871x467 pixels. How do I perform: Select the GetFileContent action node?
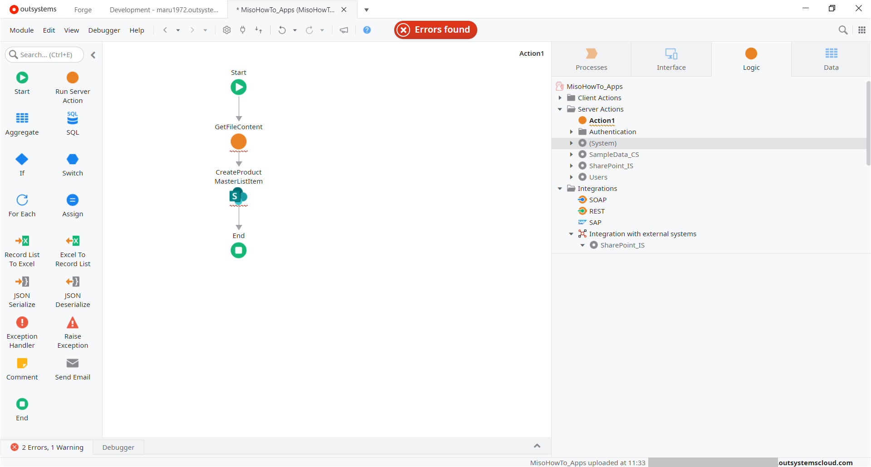coord(239,142)
